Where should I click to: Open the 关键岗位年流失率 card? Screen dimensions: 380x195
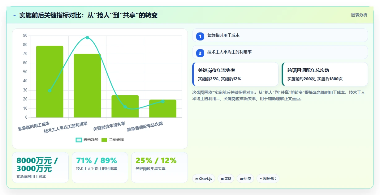[235, 74]
